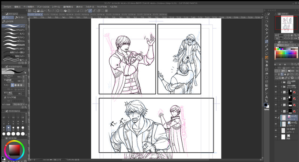
Task: Expand the fourth frame folder above レイヤー 4
Action: click(281, 111)
